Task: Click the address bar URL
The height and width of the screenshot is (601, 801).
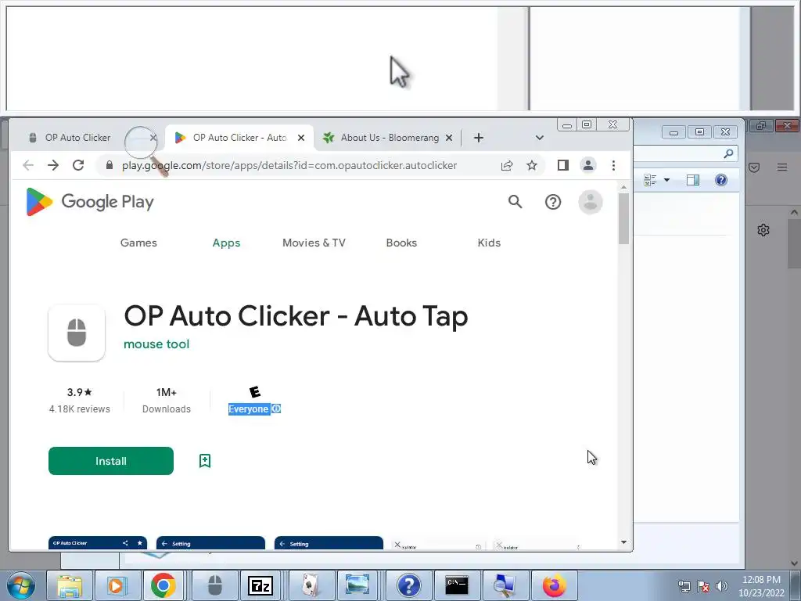Action: pyautogui.click(x=289, y=165)
